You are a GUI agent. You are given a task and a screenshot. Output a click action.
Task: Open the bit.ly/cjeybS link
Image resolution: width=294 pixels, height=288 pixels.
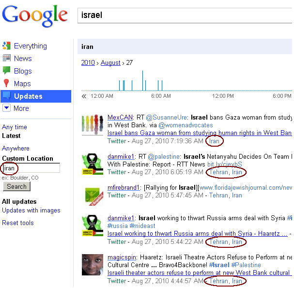[225, 164]
